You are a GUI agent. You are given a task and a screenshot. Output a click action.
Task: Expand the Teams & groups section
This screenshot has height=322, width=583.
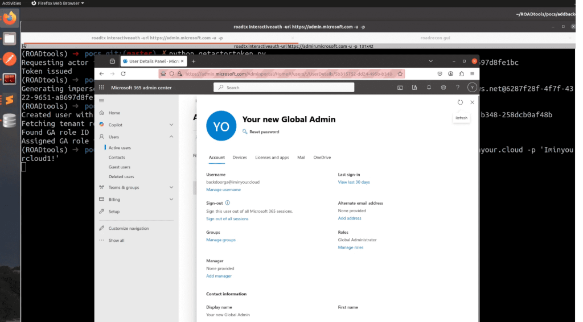[171, 187]
